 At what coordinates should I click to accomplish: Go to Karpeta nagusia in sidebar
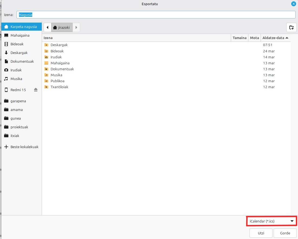23,27
